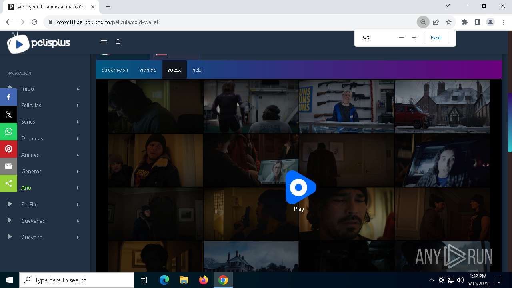This screenshot has height=288, width=512.
Task: Expand the Generos submenu arrow
Action: (x=78, y=171)
